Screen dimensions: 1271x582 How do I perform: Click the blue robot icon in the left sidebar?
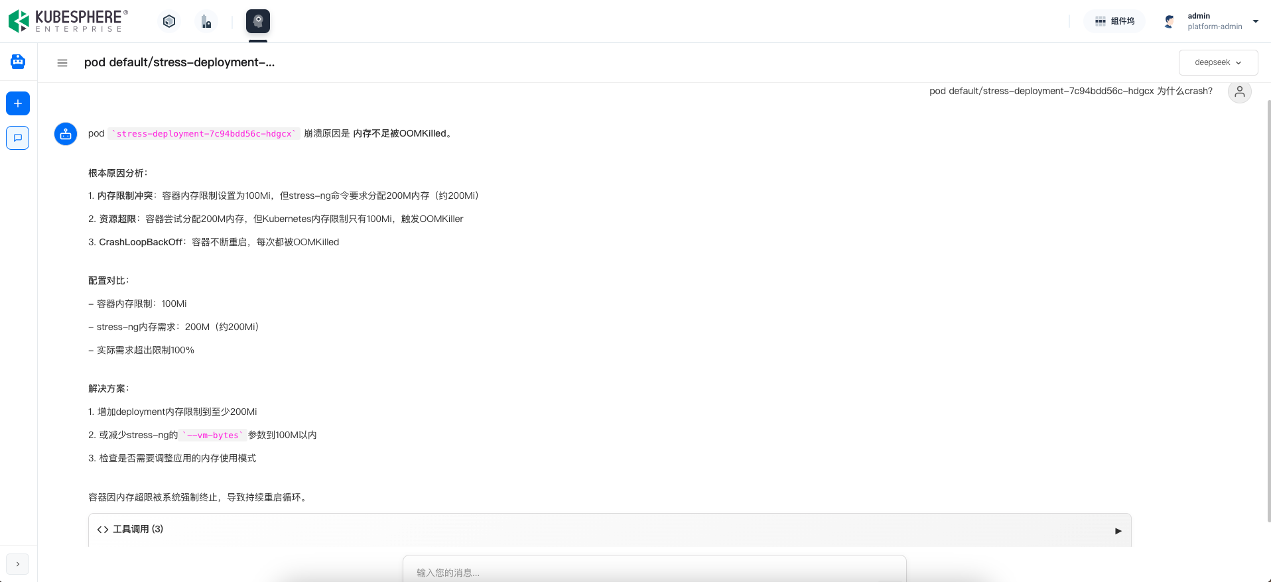point(18,62)
